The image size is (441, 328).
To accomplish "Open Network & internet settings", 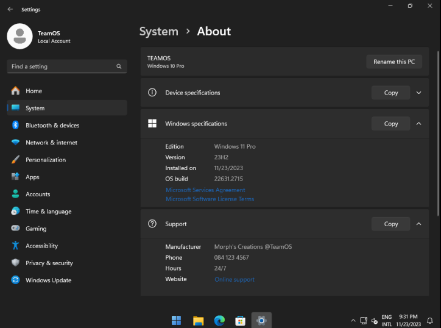I will tap(67, 143).
